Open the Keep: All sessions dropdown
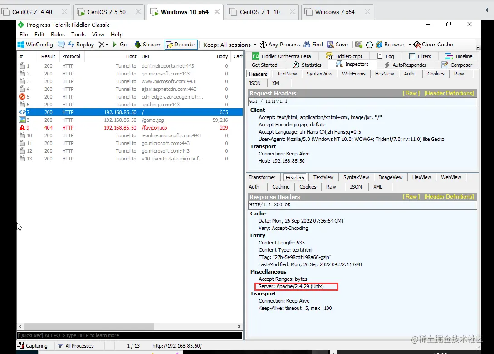This screenshot has height=354, width=494. click(x=230, y=45)
